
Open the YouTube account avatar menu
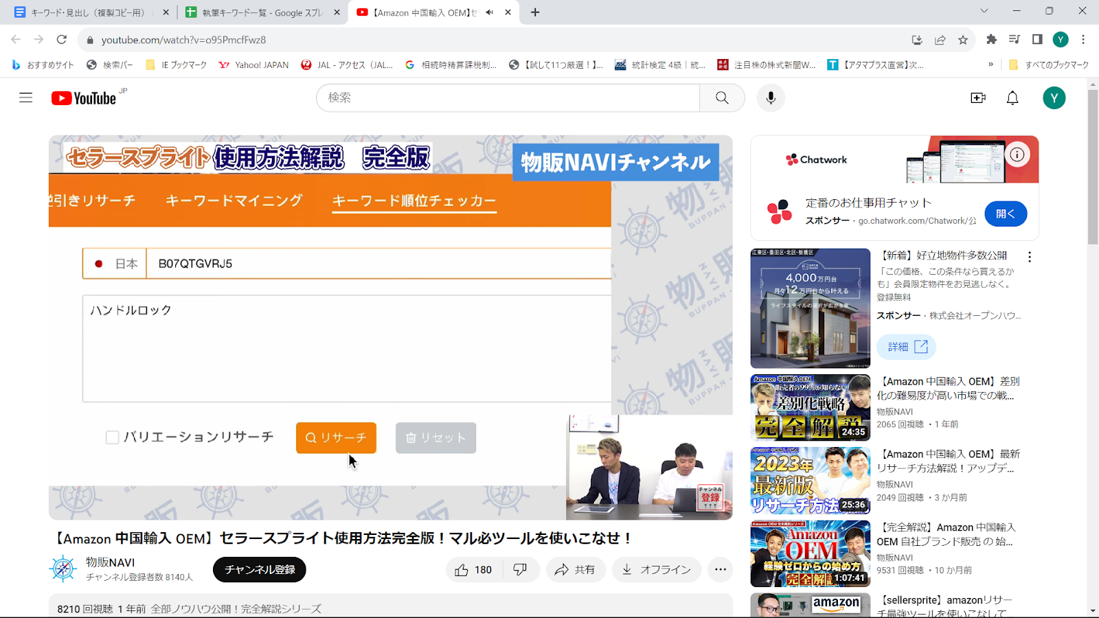point(1054,98)
